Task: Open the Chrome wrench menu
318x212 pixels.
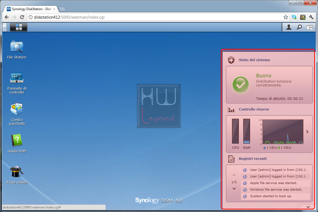Action: pyautogui.click(x=311, y=17)
